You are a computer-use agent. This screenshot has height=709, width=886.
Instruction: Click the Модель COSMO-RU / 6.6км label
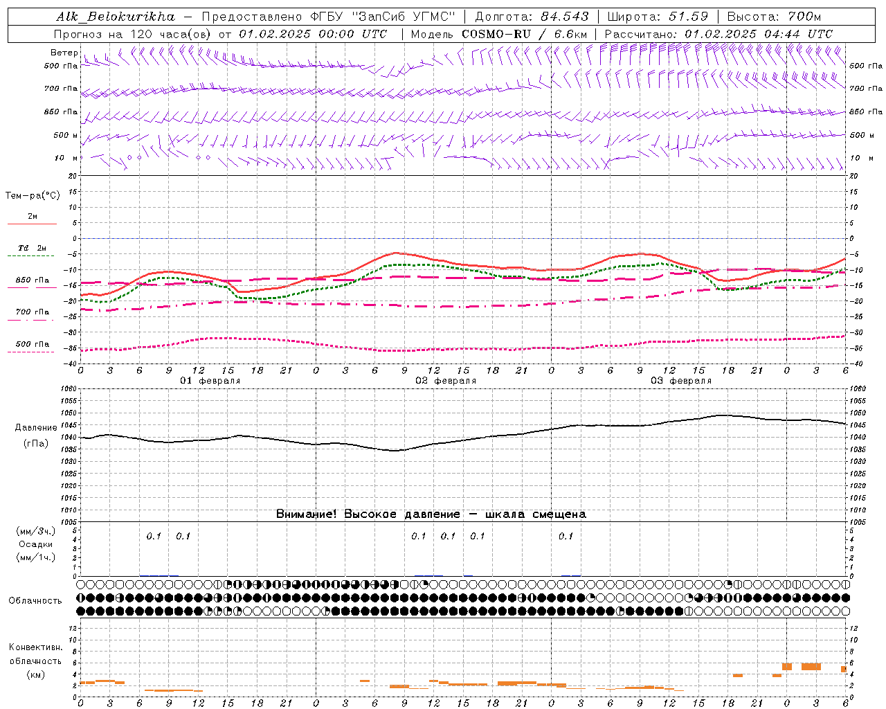(x=499, y=34)
